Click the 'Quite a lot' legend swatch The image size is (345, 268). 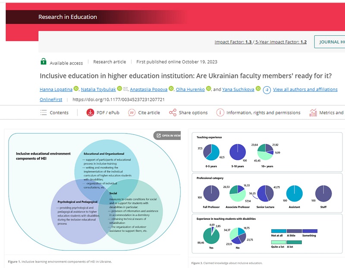[x=279, y=242]
